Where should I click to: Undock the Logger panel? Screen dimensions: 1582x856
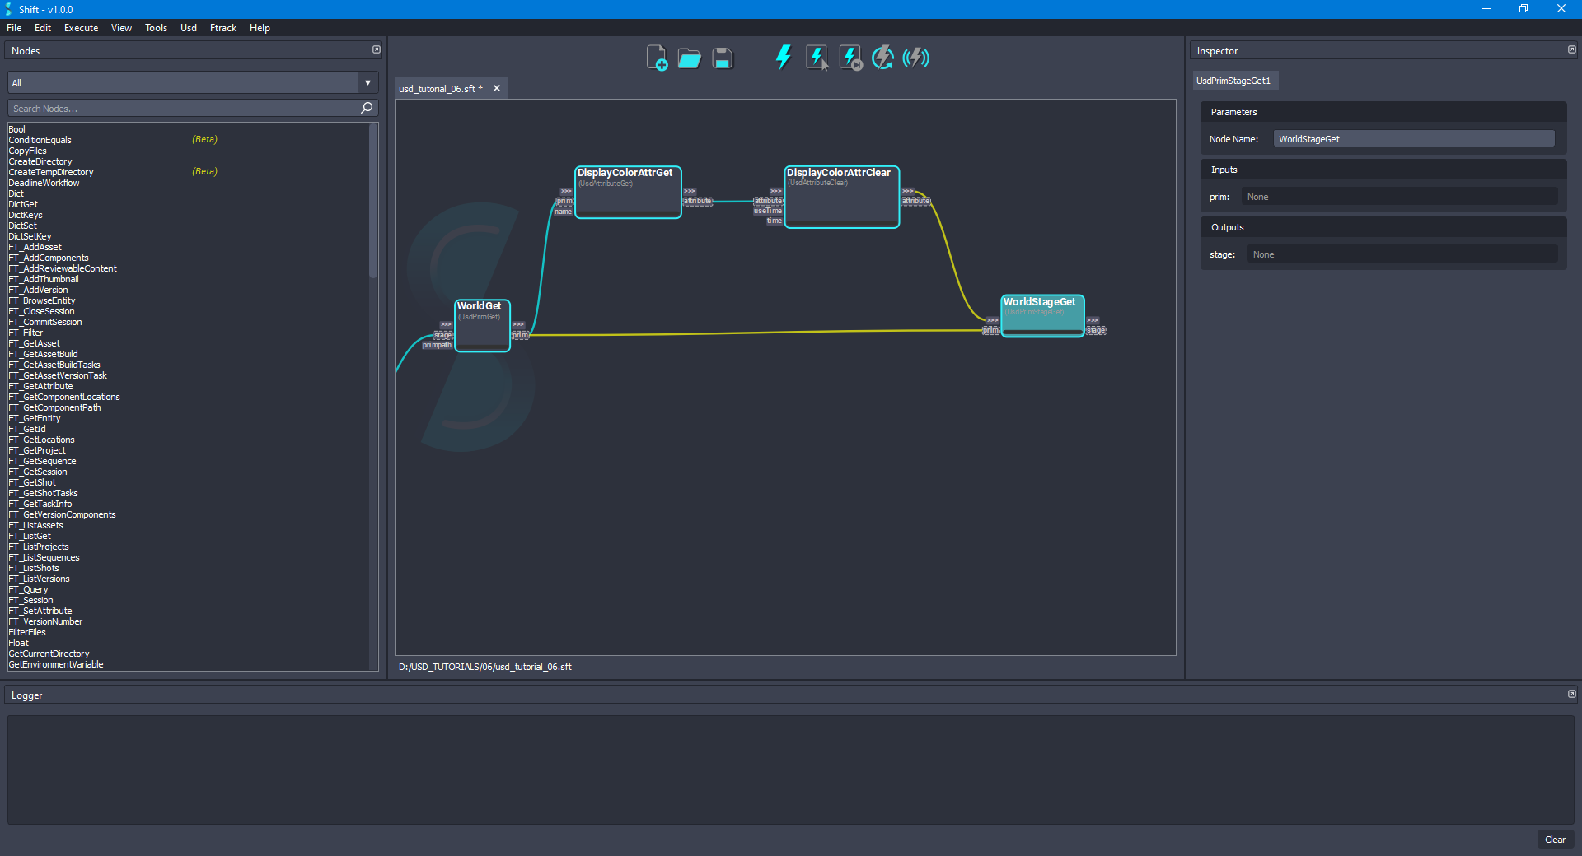(x=1572, y=694)
